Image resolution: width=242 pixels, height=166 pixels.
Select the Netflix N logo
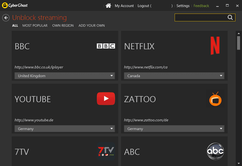(215, 46)
